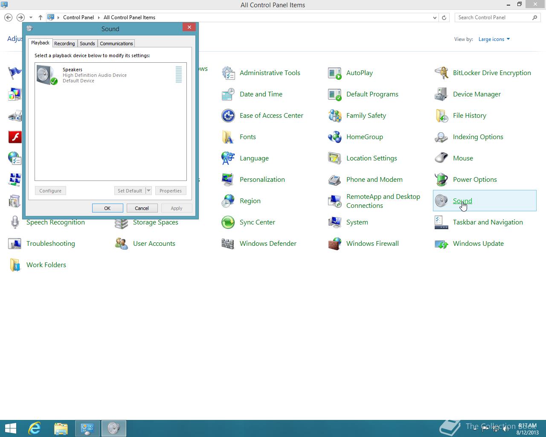Open the Personalization icon
Screen dimensions: 546x437
pyautogui.click(x=228, y=180)
